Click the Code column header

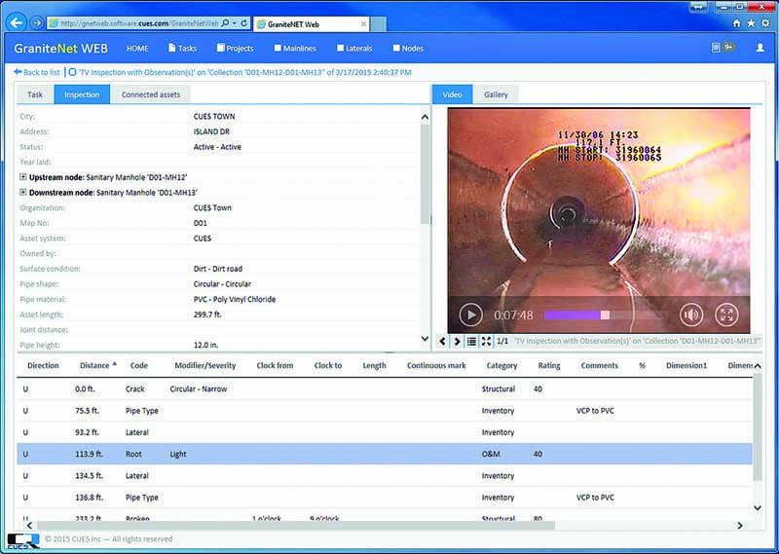139,366
